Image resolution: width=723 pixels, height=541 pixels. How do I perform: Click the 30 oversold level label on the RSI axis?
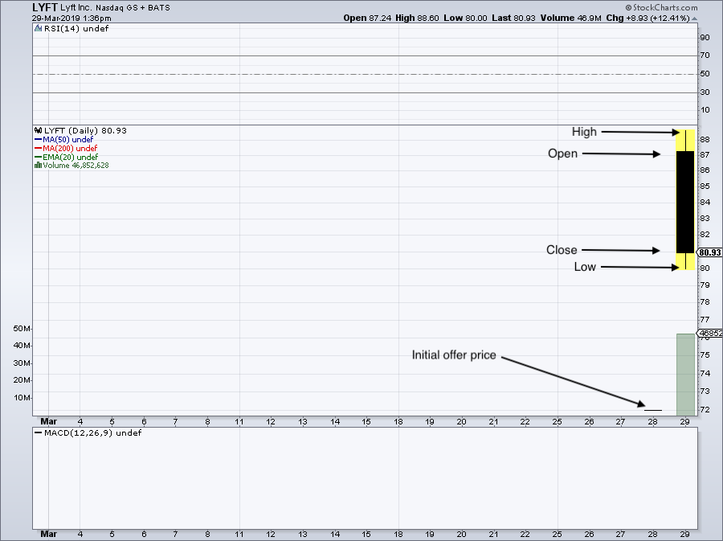705,92
